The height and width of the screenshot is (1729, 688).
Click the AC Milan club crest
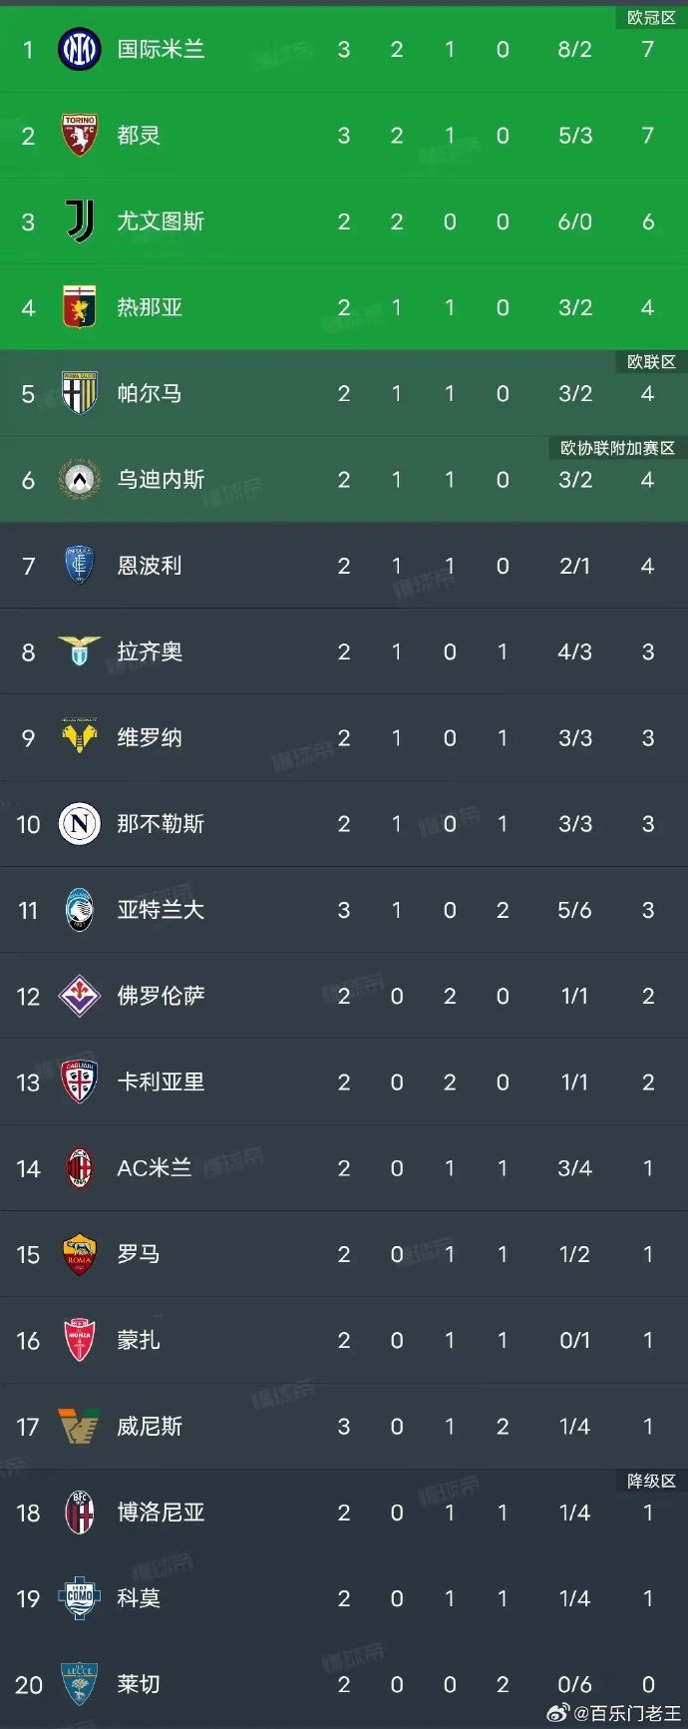click(x=80, y=1168)
